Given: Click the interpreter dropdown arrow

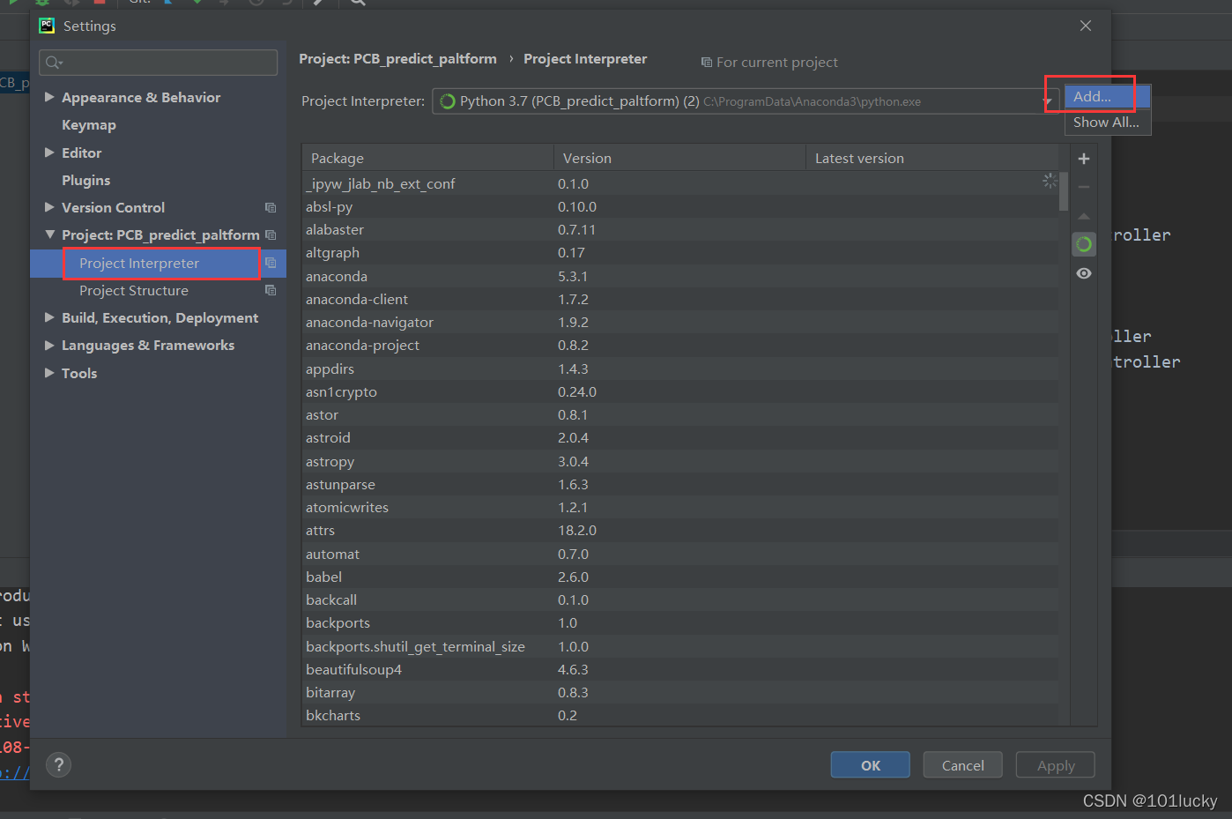Looking at the screenshot, I should point(1048,102).
